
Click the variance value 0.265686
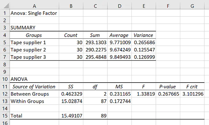pyautogui.click(x=144, y=42)
